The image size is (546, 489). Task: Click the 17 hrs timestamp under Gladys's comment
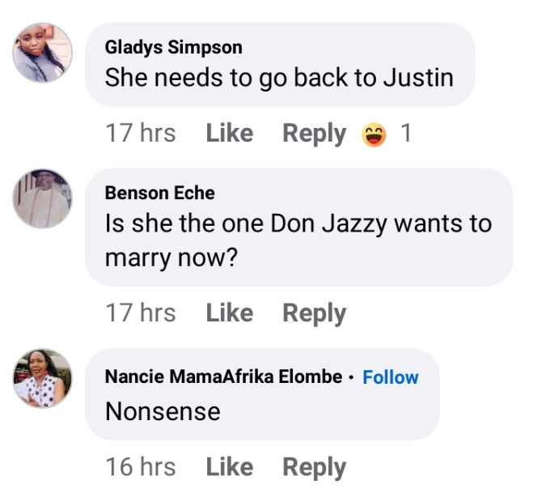(140, 134)
